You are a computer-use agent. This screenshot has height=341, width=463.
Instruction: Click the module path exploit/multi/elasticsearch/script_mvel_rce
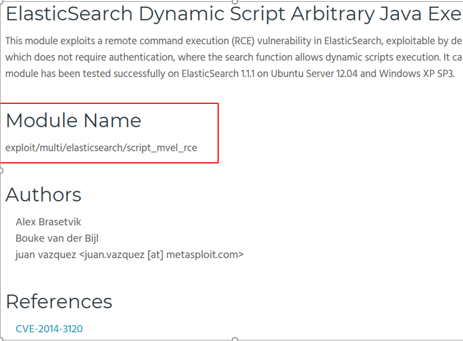pyautogui.click(x=101, y=148)
